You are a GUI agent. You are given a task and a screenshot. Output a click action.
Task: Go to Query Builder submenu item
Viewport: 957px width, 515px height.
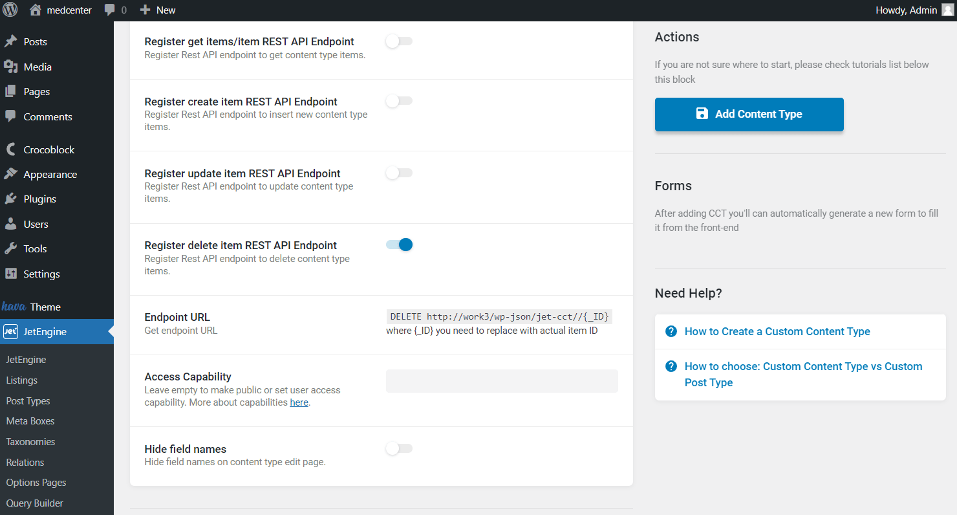click(x=35, y=503)
